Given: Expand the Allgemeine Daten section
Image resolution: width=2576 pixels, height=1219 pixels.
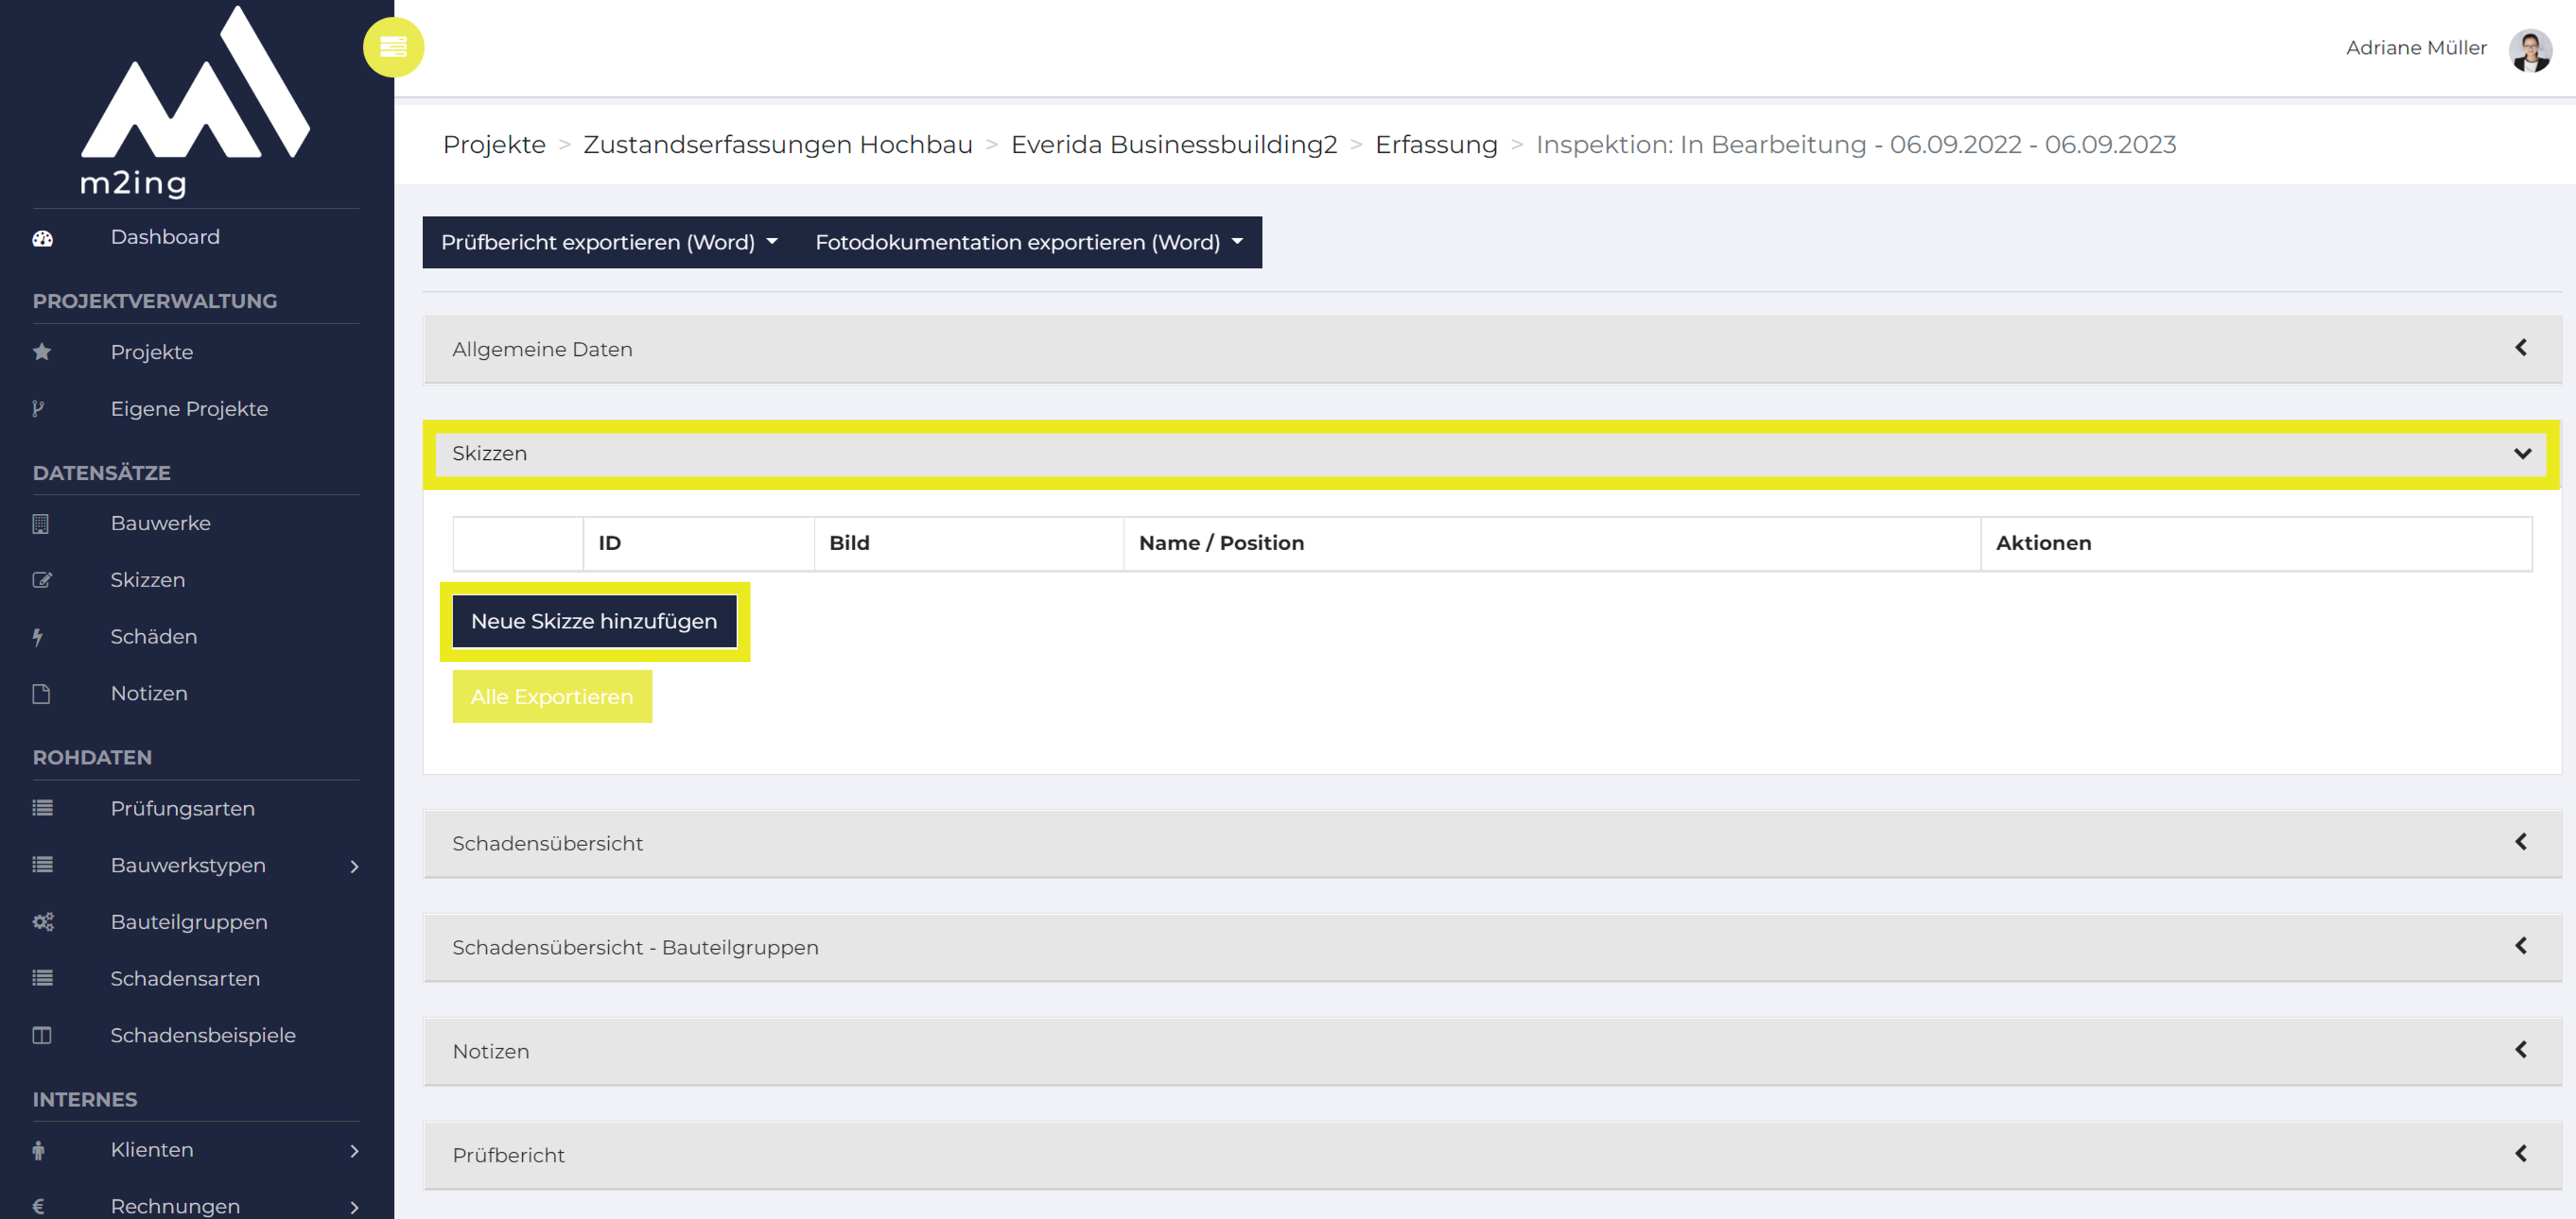Looking at the screenshot, I should click(x=1491, y=350).
